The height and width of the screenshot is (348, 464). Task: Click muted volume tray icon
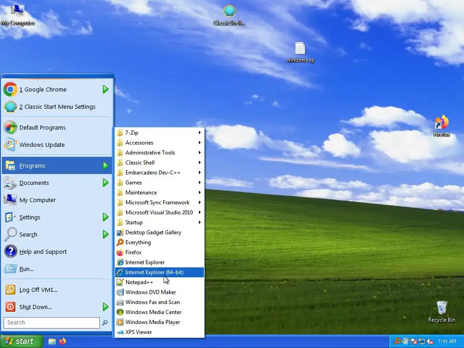430,342
